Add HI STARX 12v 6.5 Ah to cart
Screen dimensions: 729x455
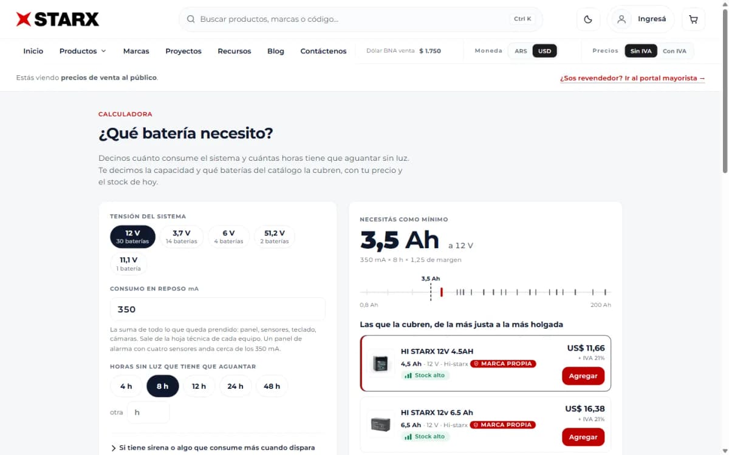pos(583,437)
